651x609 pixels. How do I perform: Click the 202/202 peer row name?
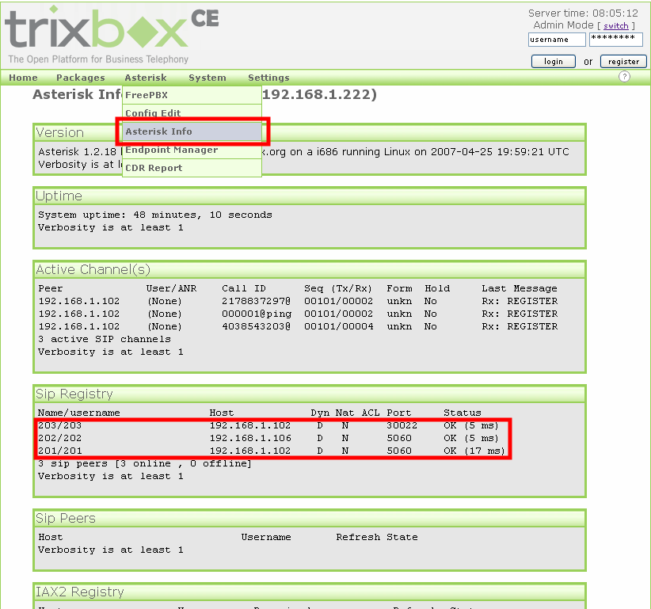pos(59,438)
